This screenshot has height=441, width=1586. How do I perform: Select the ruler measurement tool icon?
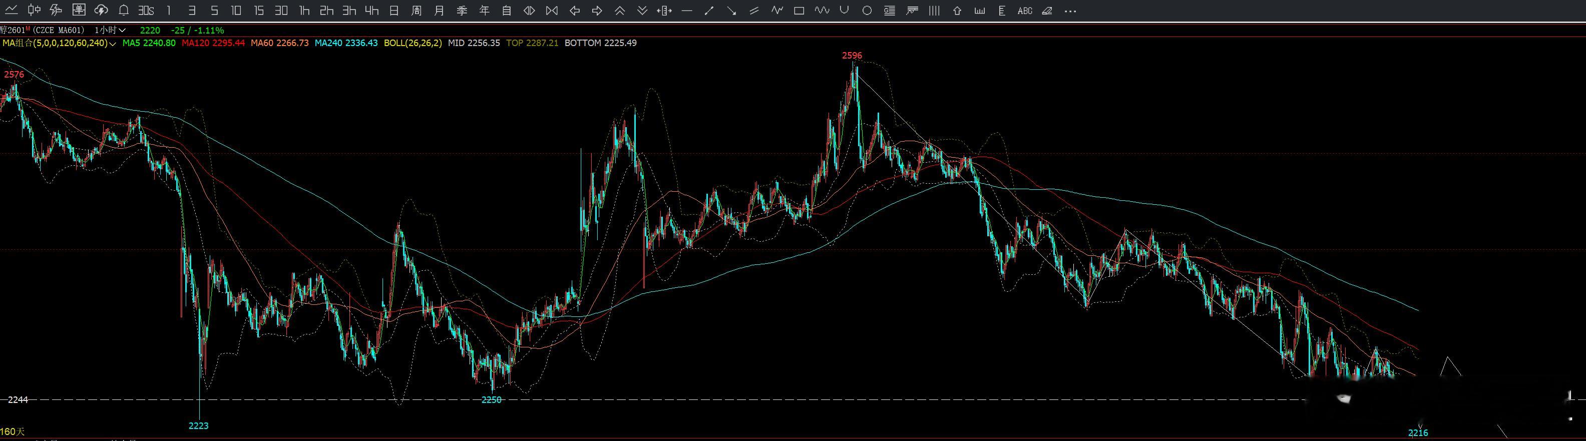click(x=664, y=11)
